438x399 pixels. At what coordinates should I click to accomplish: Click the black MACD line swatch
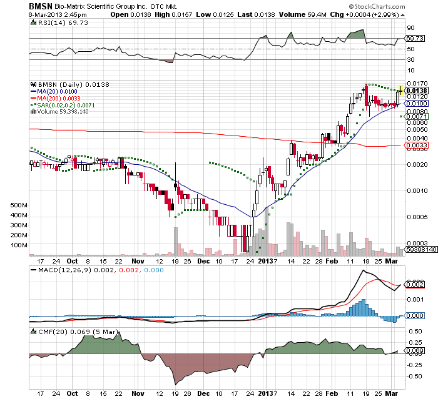34,270
